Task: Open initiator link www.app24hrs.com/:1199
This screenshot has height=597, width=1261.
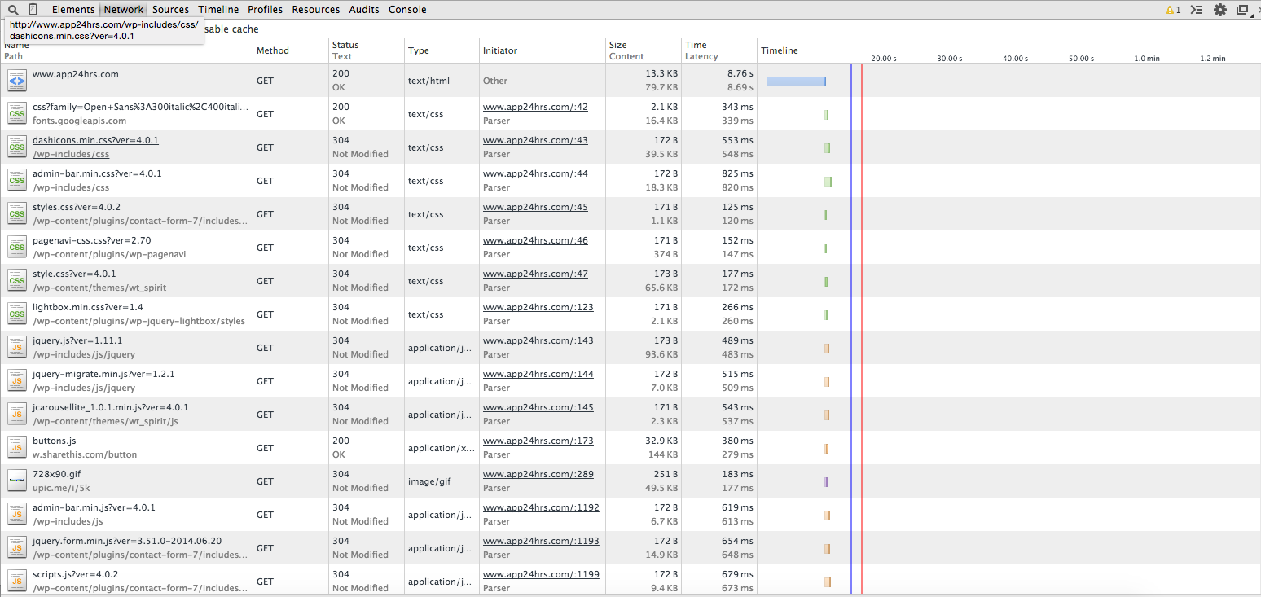Action: coord(541,574)
